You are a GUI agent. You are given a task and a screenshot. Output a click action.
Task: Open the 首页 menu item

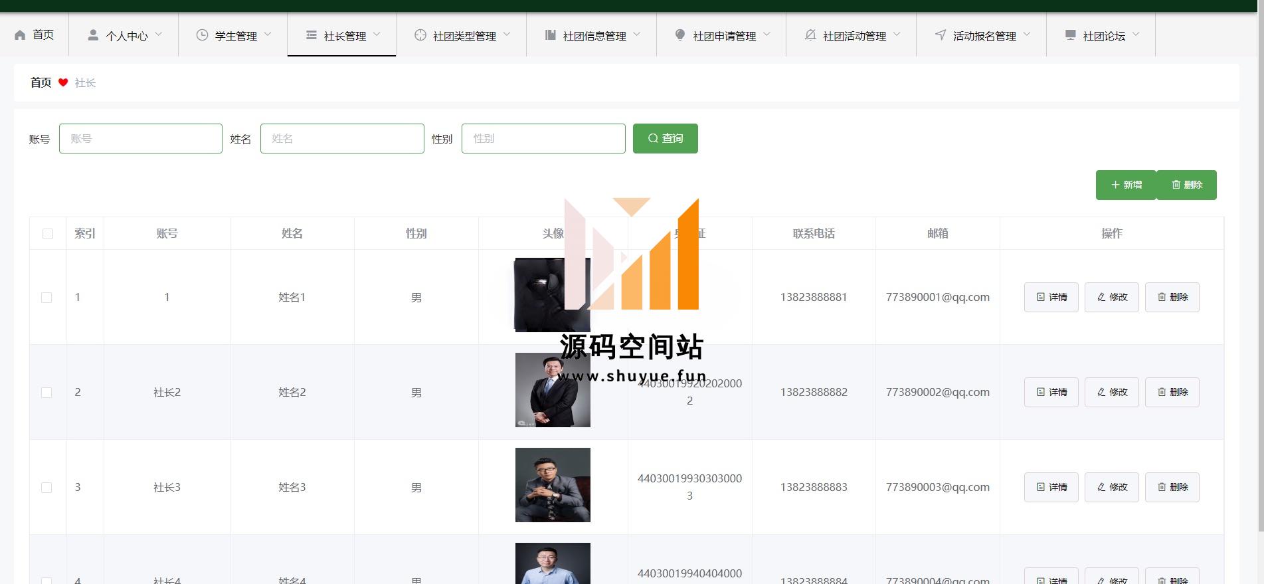pos(35,35)
